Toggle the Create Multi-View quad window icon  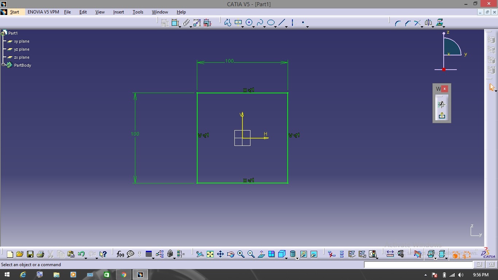point(272,254)
